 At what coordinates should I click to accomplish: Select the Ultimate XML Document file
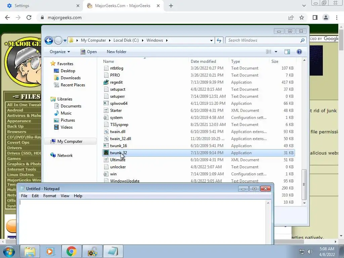click(x=199, y=160)
